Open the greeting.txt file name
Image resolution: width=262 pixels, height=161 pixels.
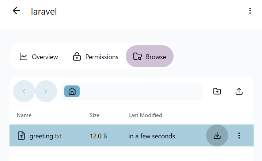[x=46, y=136]
